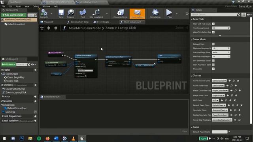
Task: Click Add Component button
Action: [x=14, y=15]
